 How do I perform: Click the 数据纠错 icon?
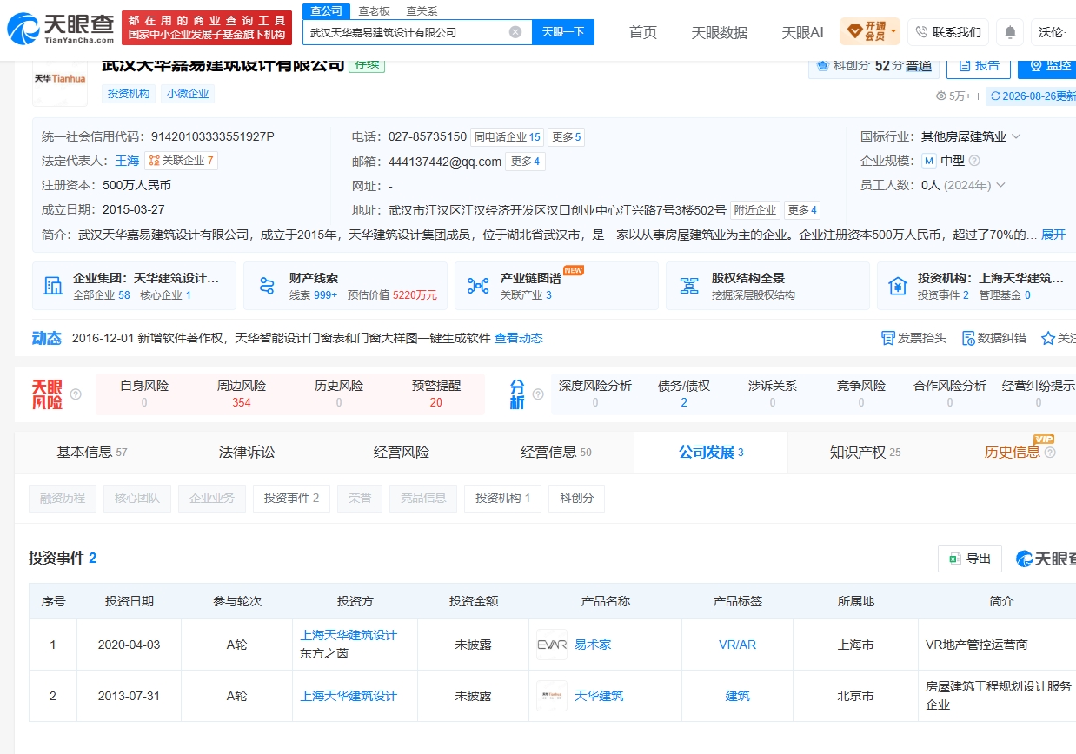click(x=968, y=338)
